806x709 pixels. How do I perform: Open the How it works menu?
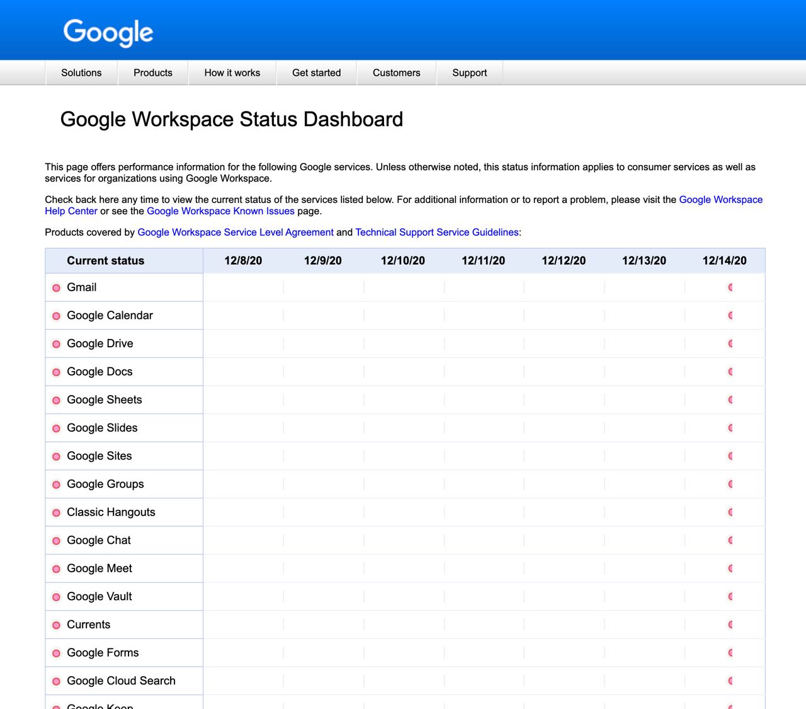(232, 72)
